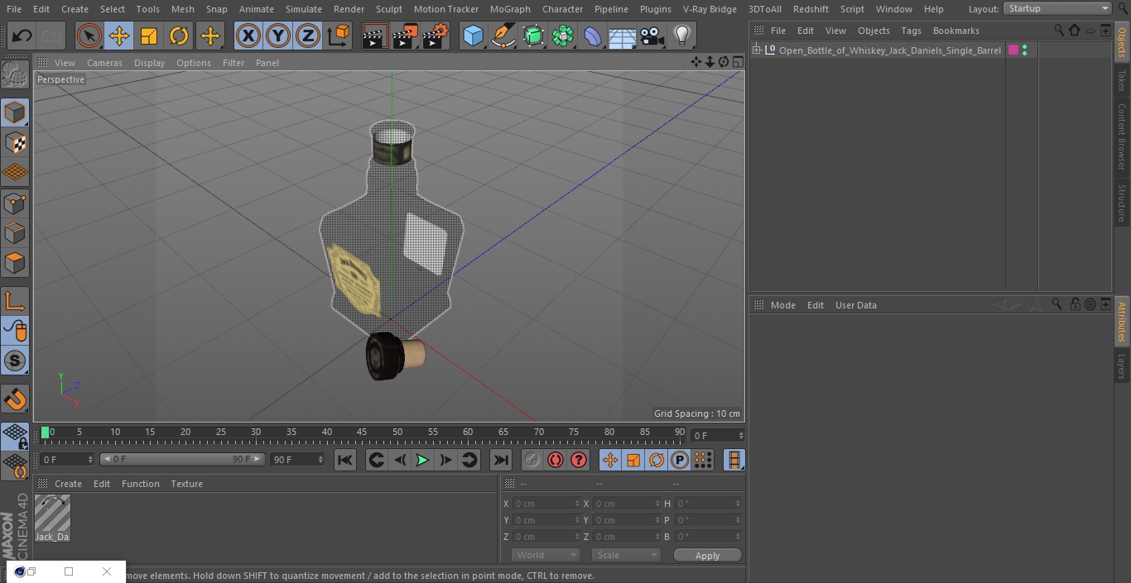Switch to Texture mode checker icon

click(x=15, y=143)
